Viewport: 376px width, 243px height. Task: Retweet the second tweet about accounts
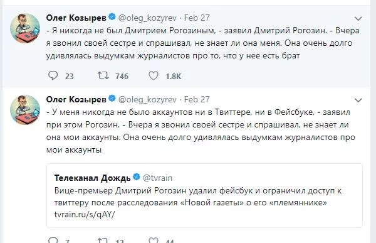(x=103, y=240)
